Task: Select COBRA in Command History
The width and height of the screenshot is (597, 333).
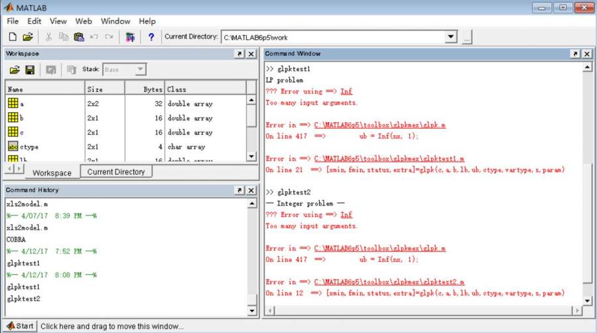Action: coord(16,239)
